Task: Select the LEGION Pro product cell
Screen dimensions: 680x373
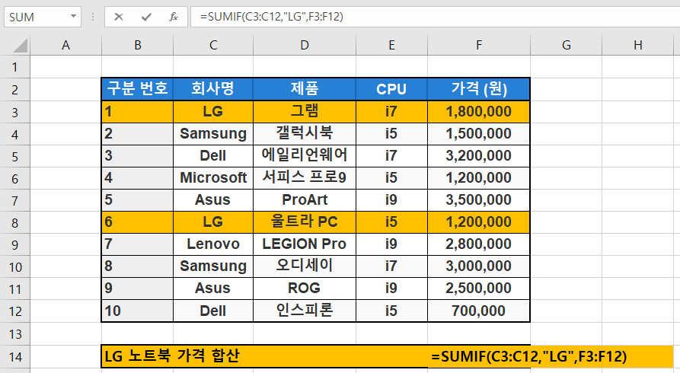Action: tap(305, 244)
